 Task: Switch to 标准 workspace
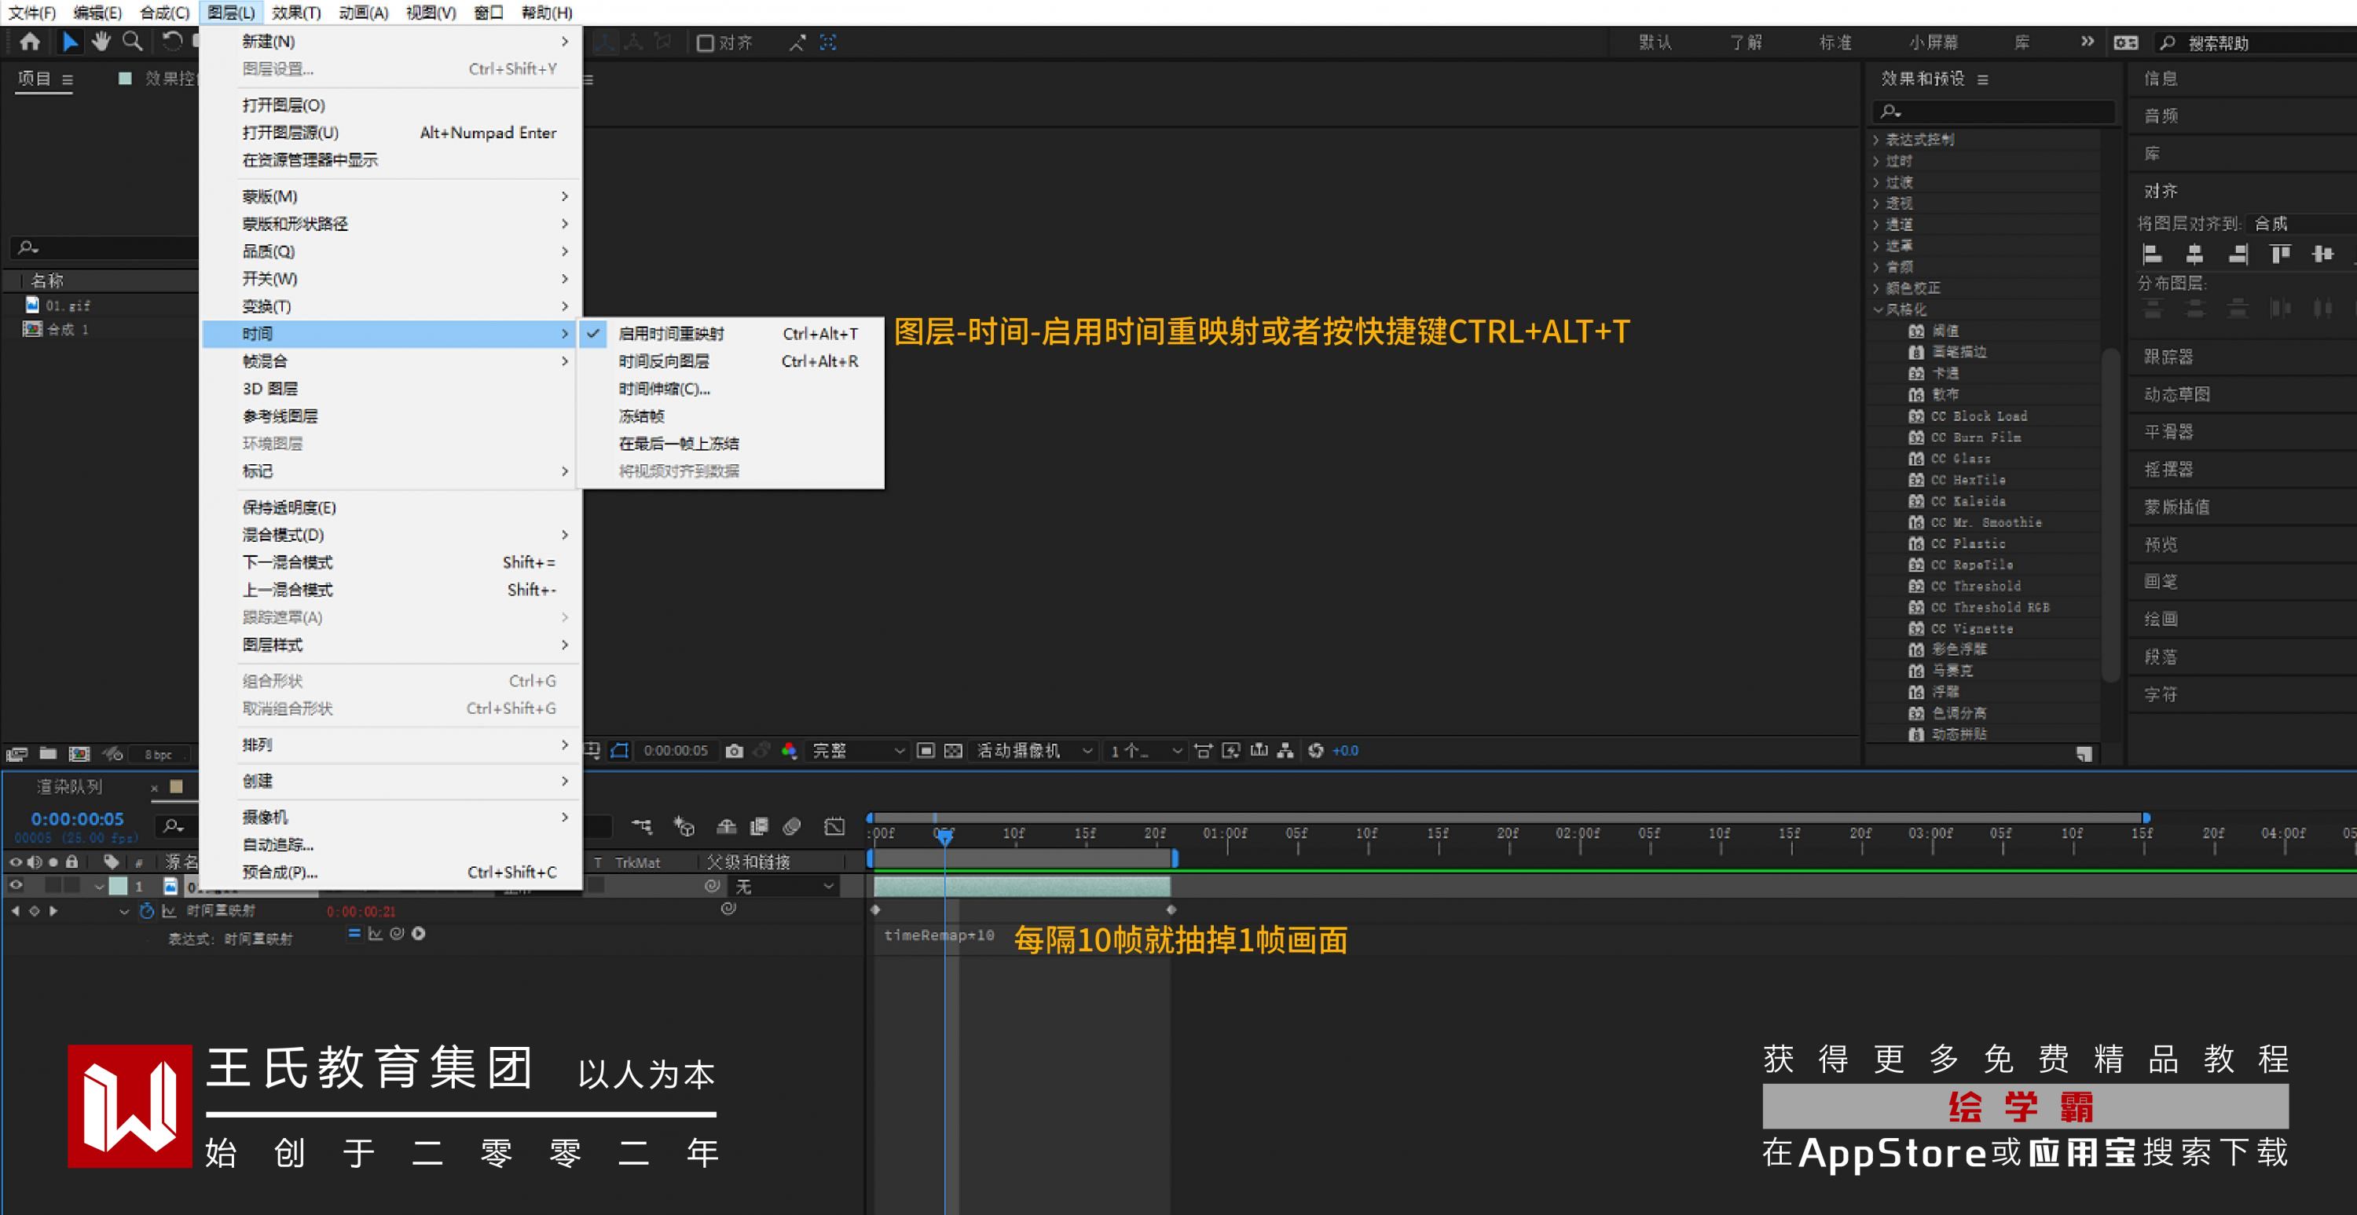tap(1835, 42)
